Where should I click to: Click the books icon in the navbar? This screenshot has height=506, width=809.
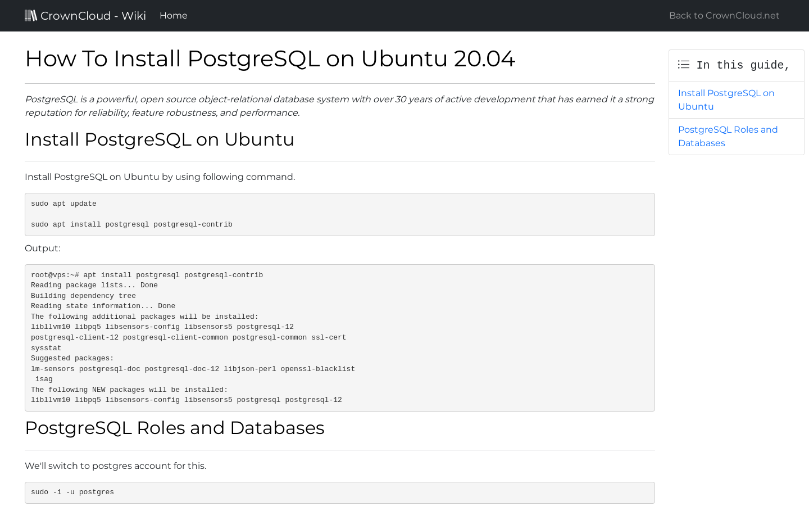tap(31, 15)
